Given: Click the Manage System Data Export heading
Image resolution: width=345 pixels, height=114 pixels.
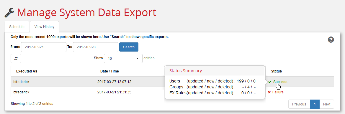Looking at the screenshot, I should (87, 13).
